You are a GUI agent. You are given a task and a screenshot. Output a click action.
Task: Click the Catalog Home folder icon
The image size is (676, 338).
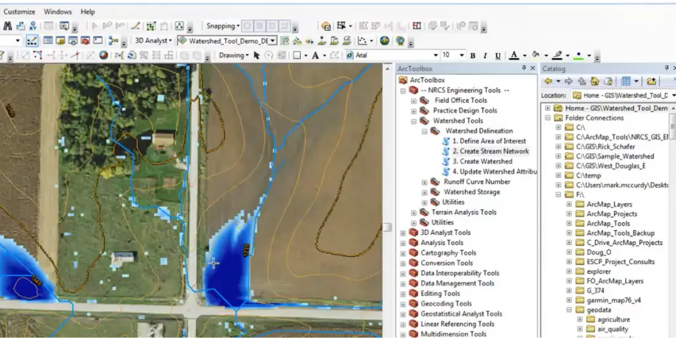(x=595, y=81)
